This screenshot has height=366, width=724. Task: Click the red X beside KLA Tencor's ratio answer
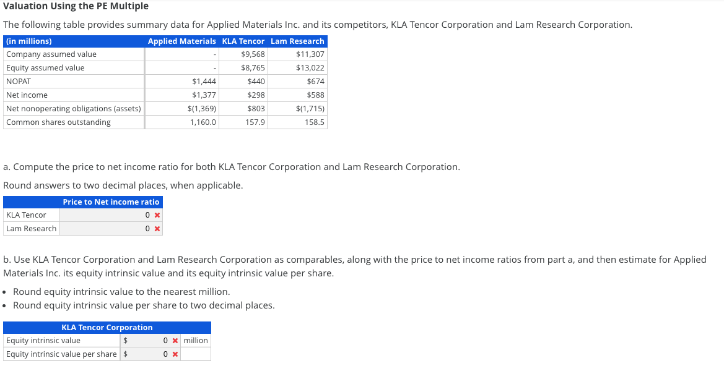click(156, 215)
